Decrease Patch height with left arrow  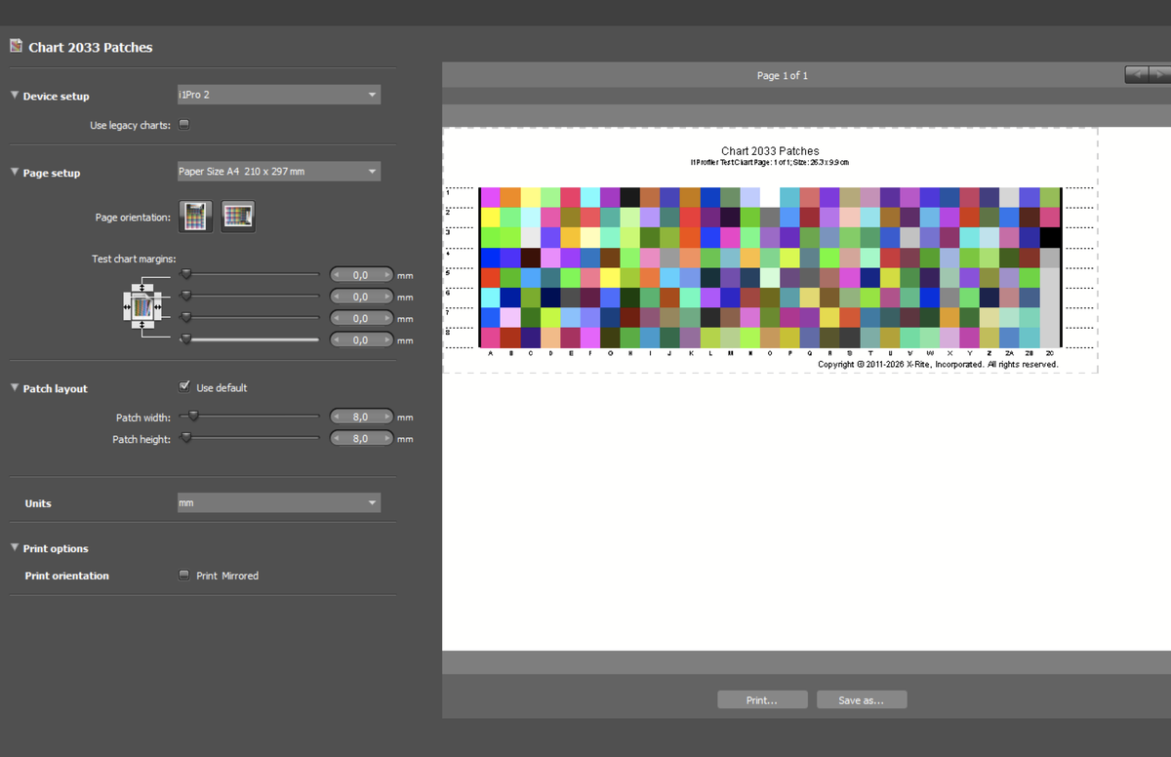tap(338, 439)
